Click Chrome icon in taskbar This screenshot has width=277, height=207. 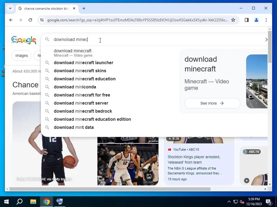47,202
